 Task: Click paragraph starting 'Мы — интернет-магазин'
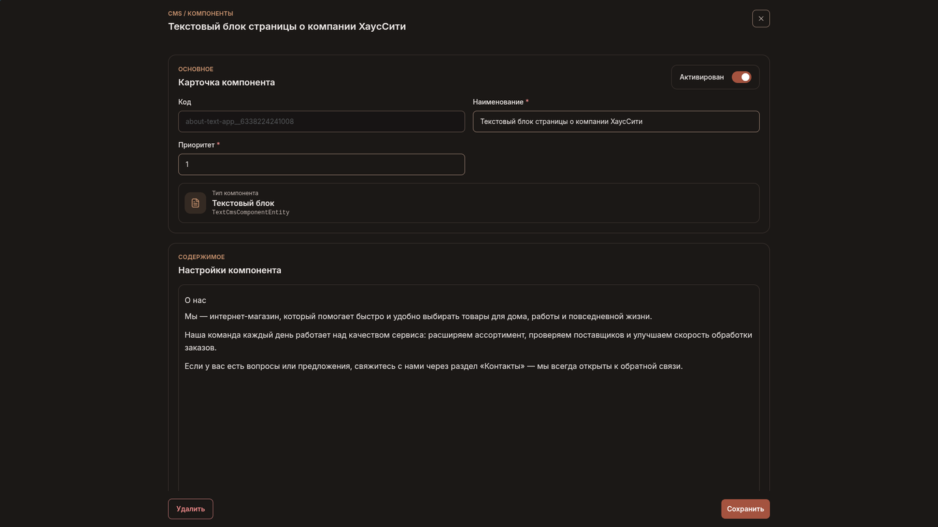pos(418,317)
